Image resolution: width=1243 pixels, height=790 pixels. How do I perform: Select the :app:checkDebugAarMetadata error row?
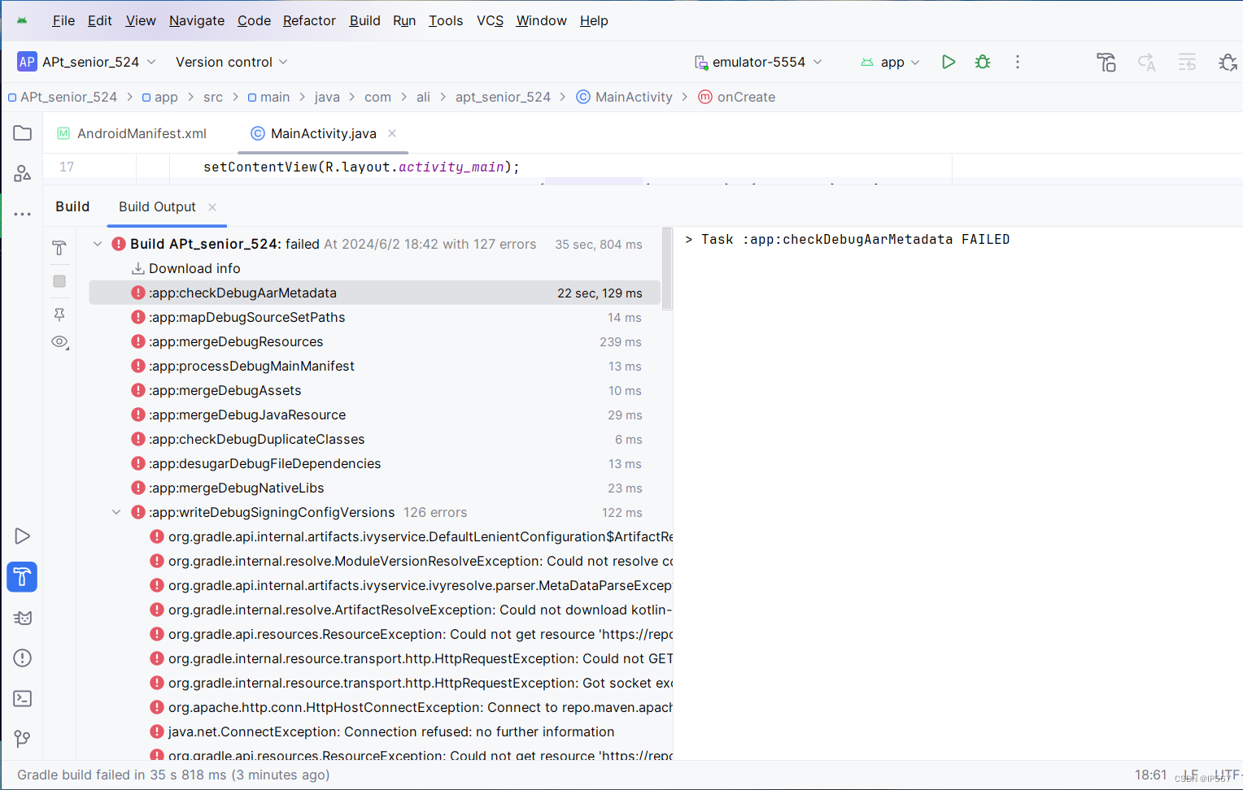pos(374,293)
